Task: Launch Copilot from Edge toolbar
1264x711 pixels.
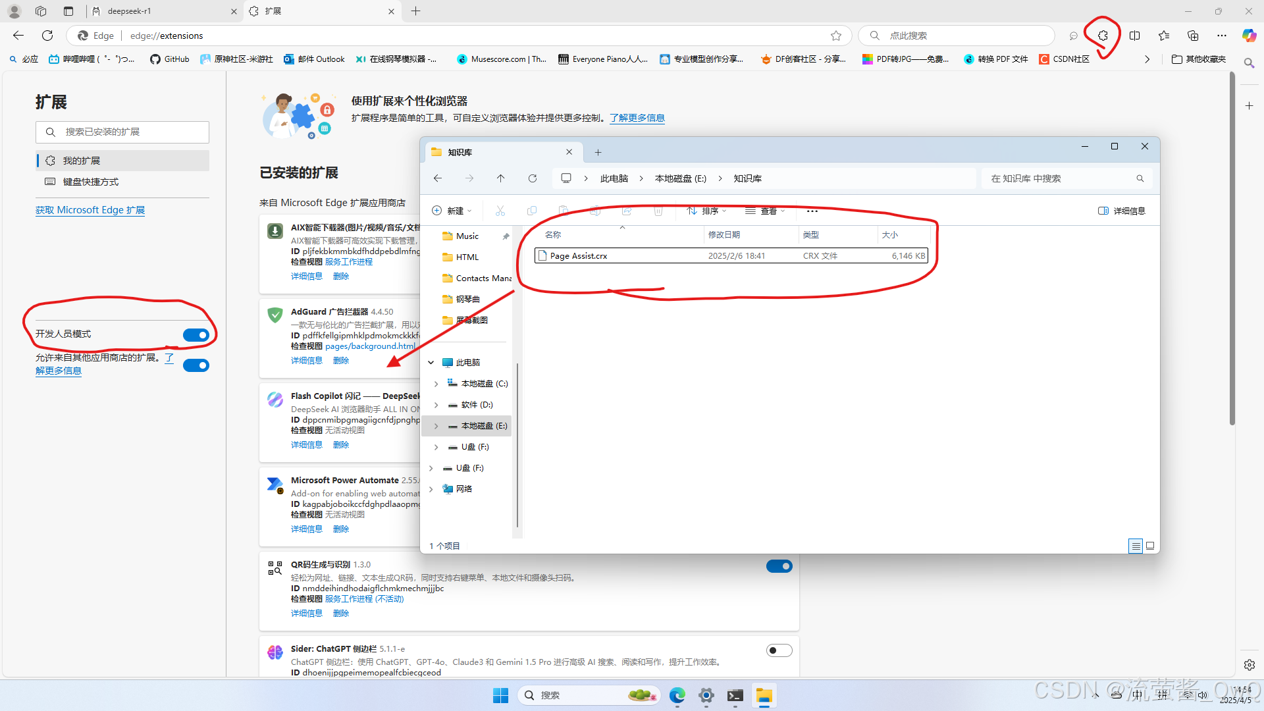Action: [1249, 36]
